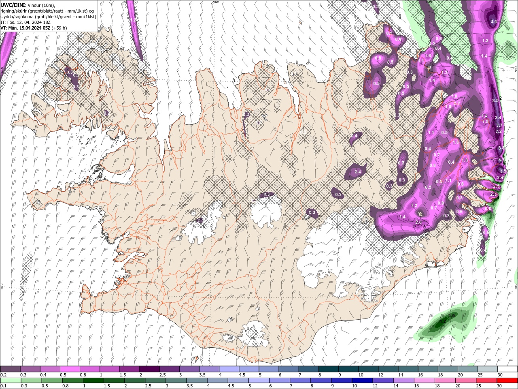
Task: Click the 1.6 snowfall value on the map
Action: click(428, 56)
